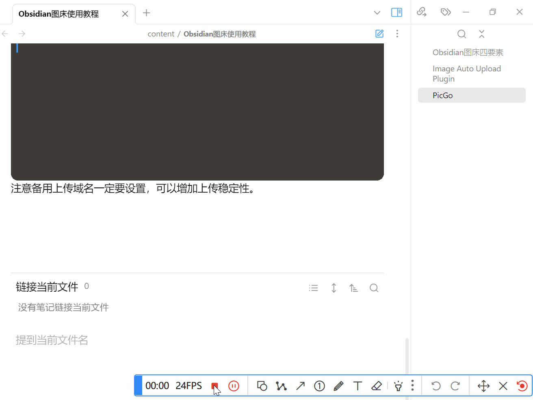
Task: Select the step number counter tool
Action: [320, 386]
